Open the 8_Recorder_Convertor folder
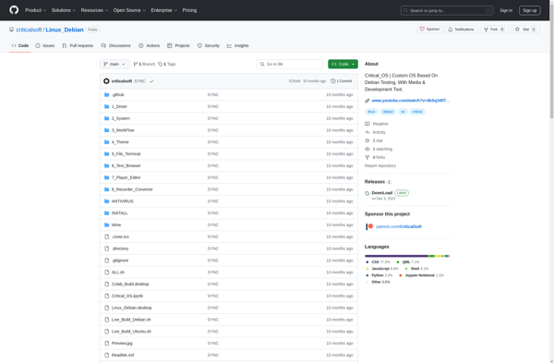Viewport: 554px width, 364px height. pos(132,189)
